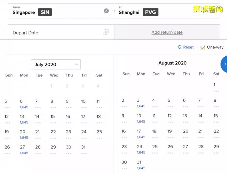Select July 6 priced 1,645
This screenshot has height=174, width=227.
point(24,104)
